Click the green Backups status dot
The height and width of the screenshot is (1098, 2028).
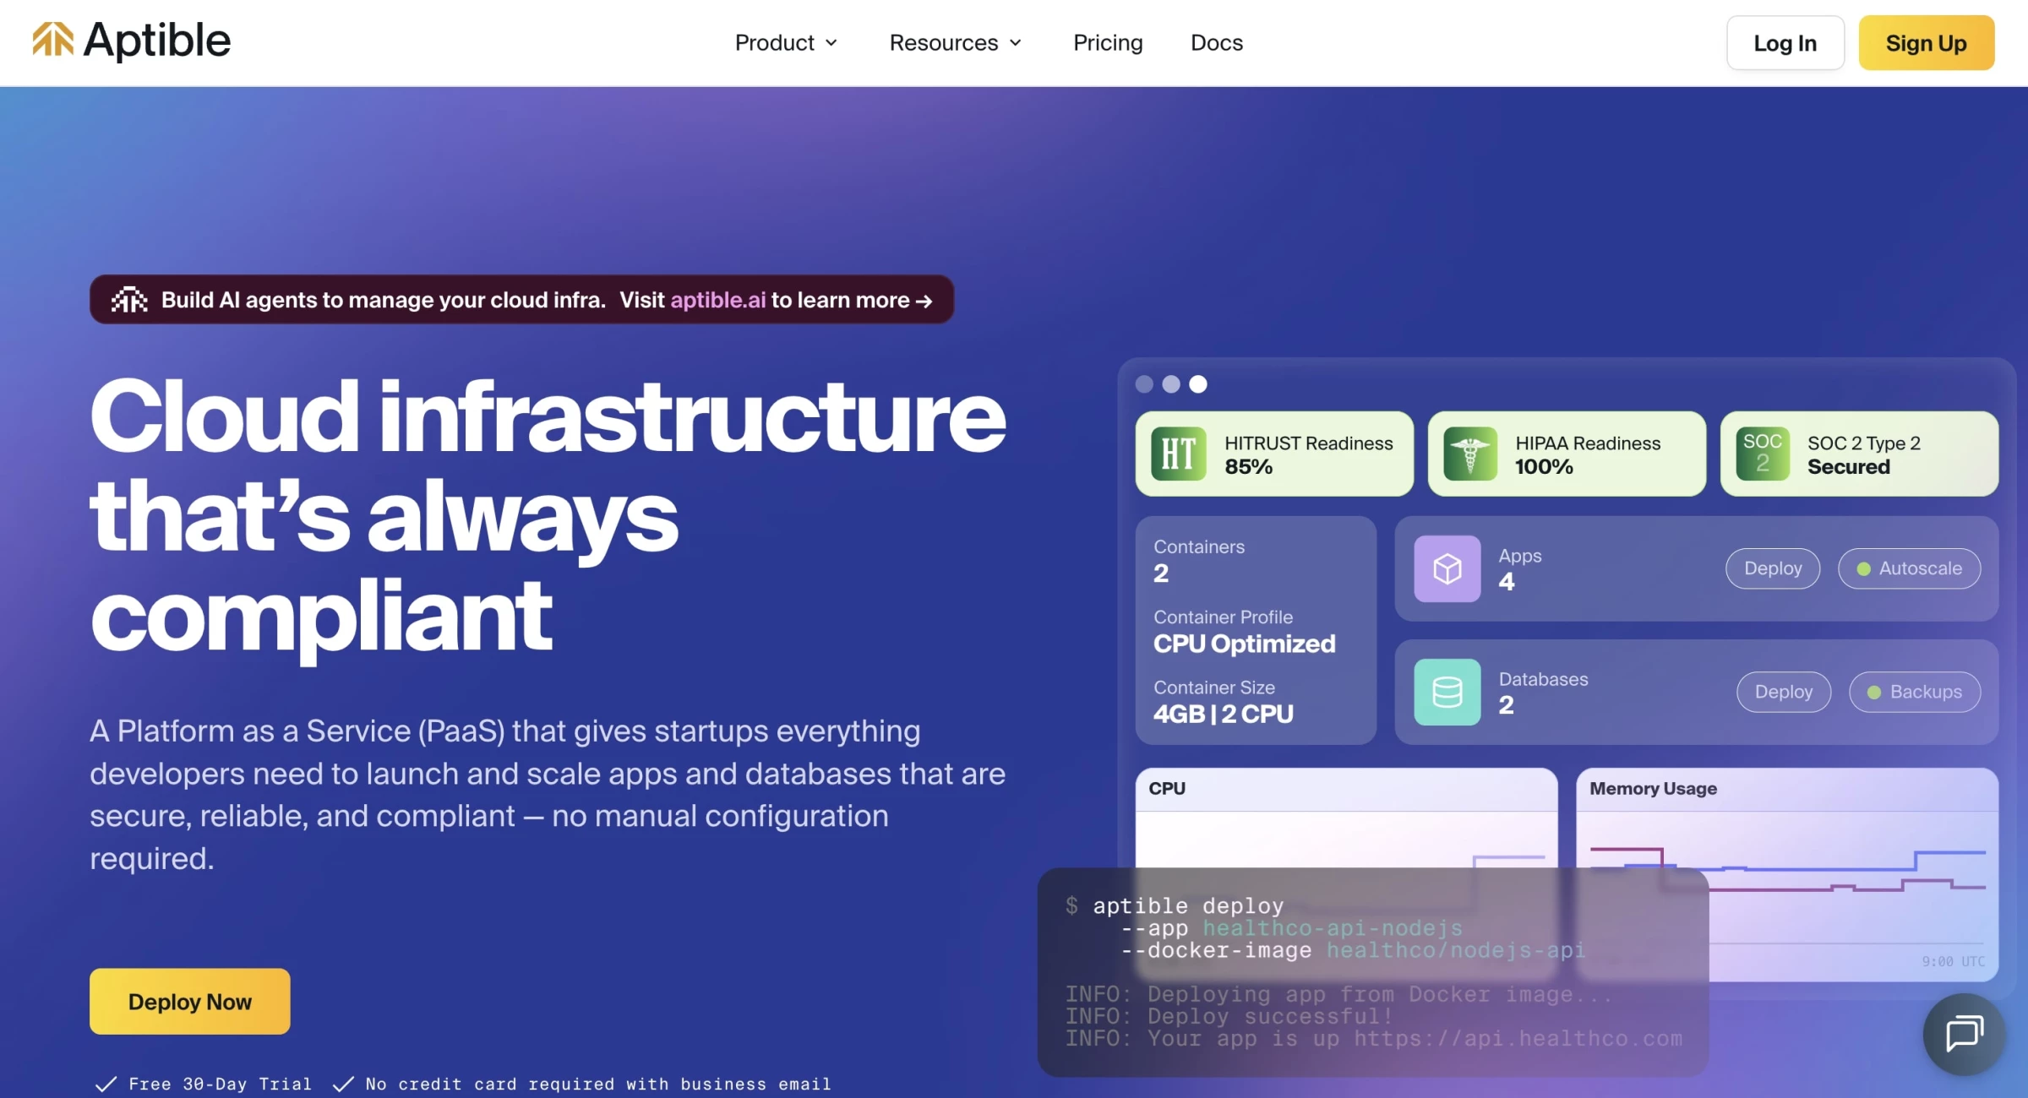click(1874, 693)
